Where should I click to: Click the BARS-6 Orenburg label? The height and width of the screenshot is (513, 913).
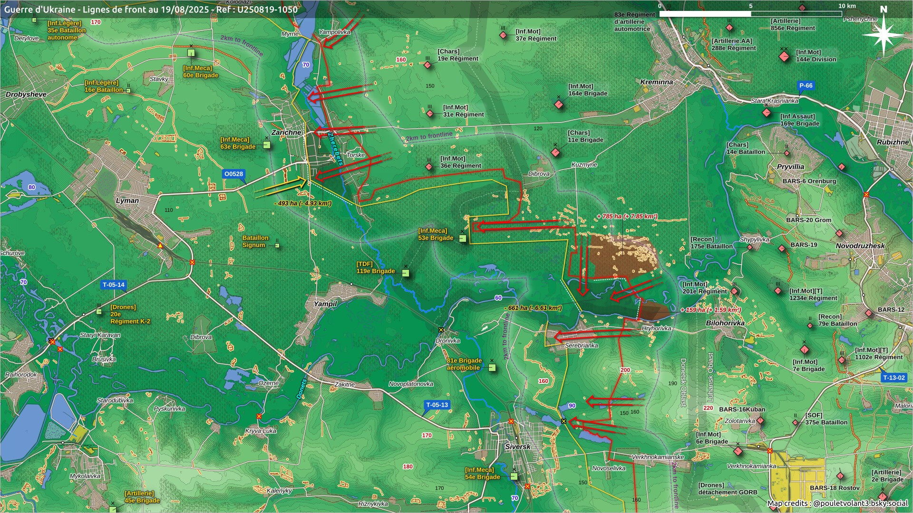coord(809,181)
